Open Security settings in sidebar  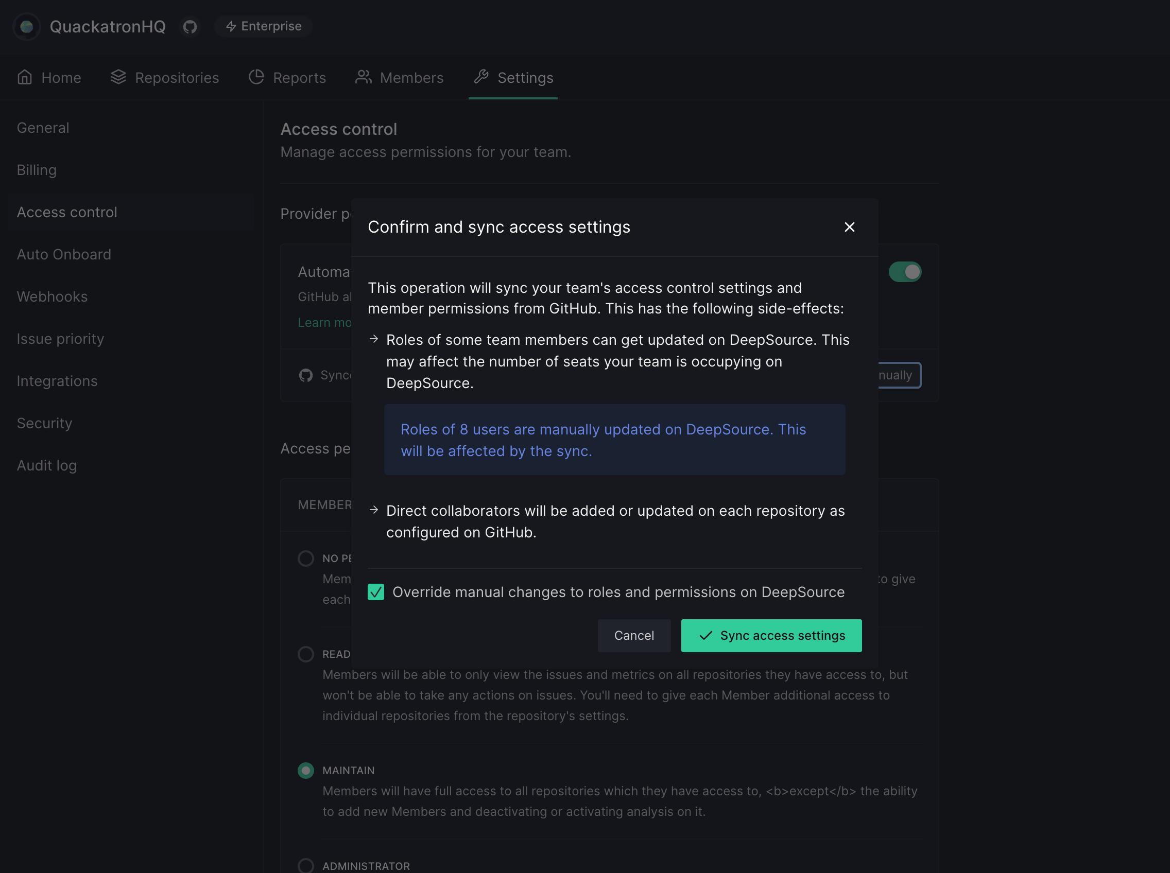pyautogui.click(x=44, y=423)
